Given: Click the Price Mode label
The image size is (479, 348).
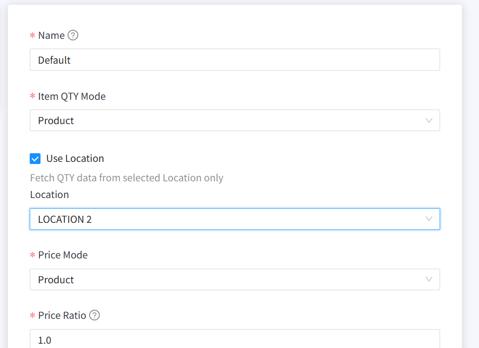Looking at the screenshot, I should tap(63, 255).
